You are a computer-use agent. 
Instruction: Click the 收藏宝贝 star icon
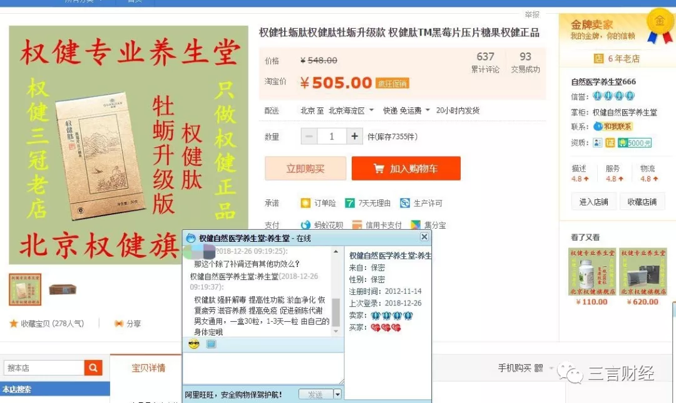(x=14, y=324)
